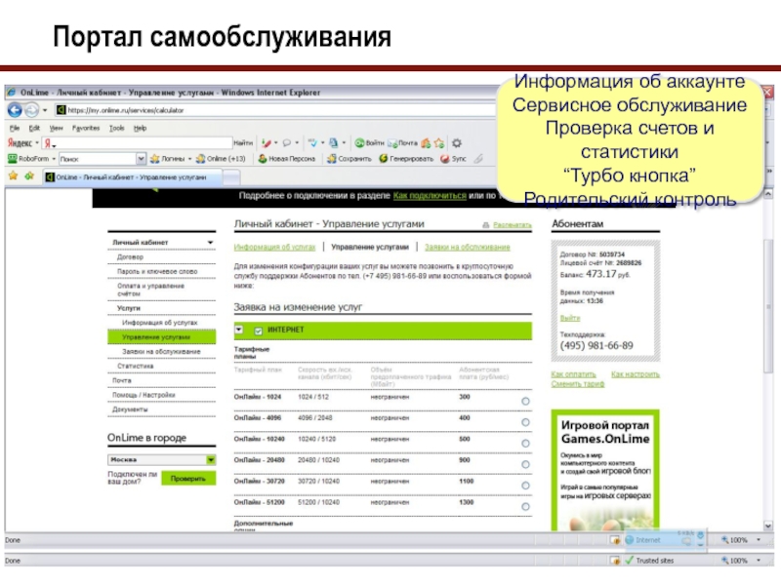Open the recent pages dropdown arrow
Image resolution: width=781 pixels, height=585 pixels.
pos(45,110)
